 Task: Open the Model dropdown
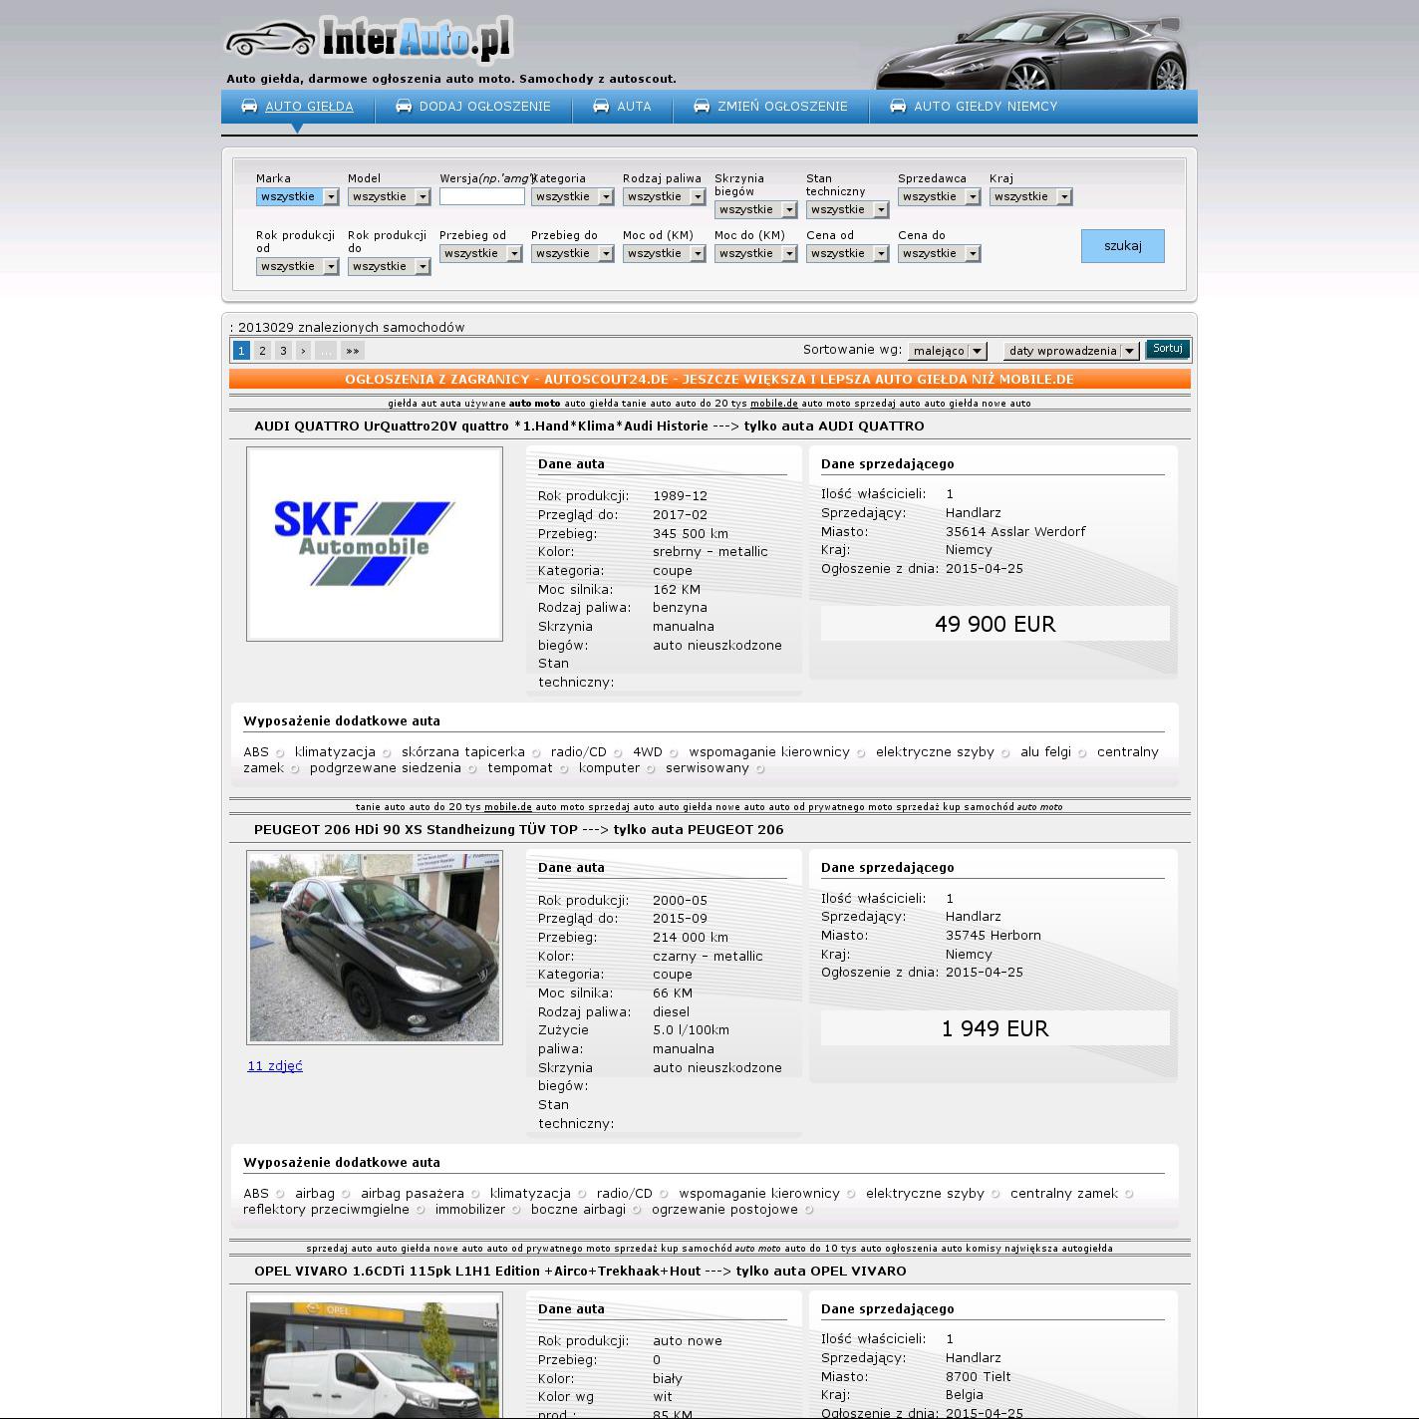[x=389, y=197]
